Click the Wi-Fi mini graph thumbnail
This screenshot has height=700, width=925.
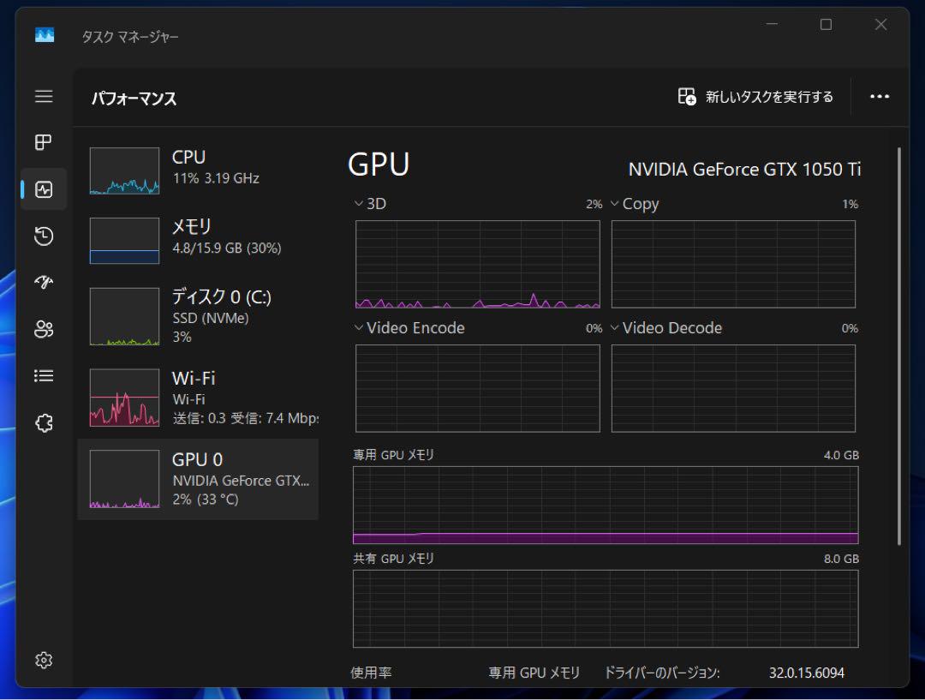[124, 398]
